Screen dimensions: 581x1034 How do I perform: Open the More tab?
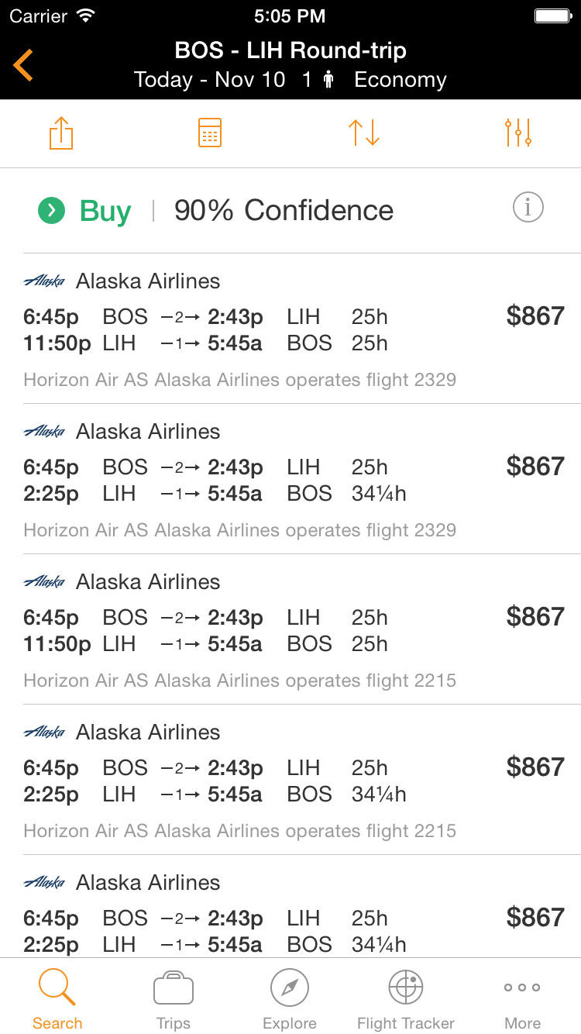coord(522,1000)
